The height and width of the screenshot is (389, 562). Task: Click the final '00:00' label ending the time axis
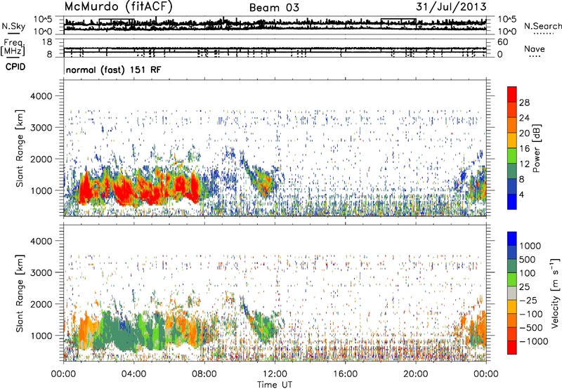pyautogui.click(x=486, y=374)
